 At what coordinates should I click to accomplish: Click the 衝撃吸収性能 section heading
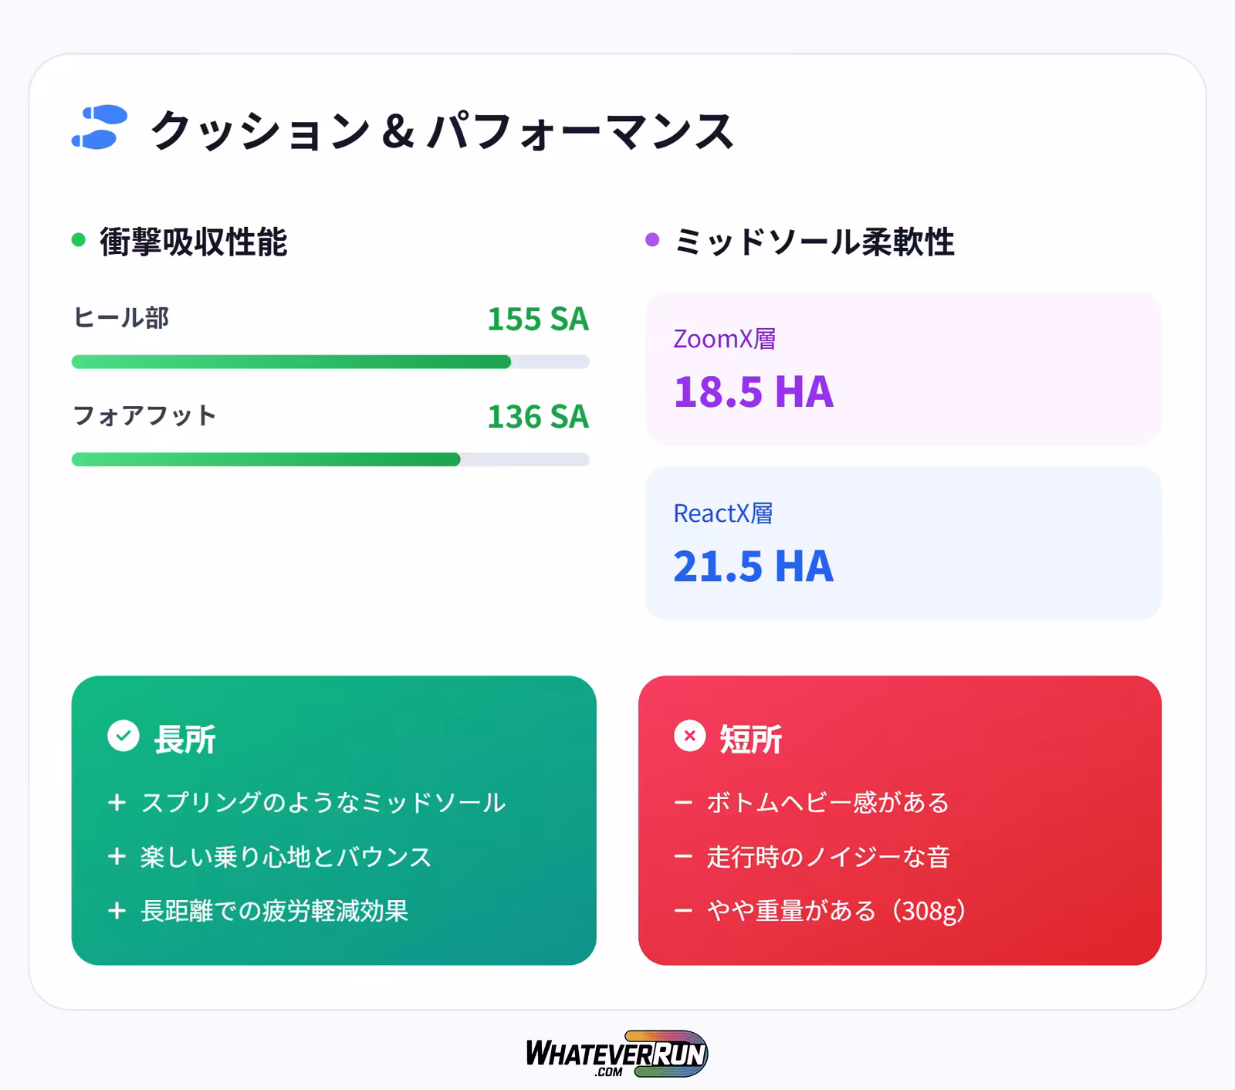coord(193,242)
